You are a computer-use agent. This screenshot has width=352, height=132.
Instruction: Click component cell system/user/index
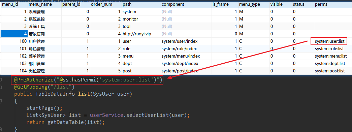pyautogui.click(x=186, y=41)
